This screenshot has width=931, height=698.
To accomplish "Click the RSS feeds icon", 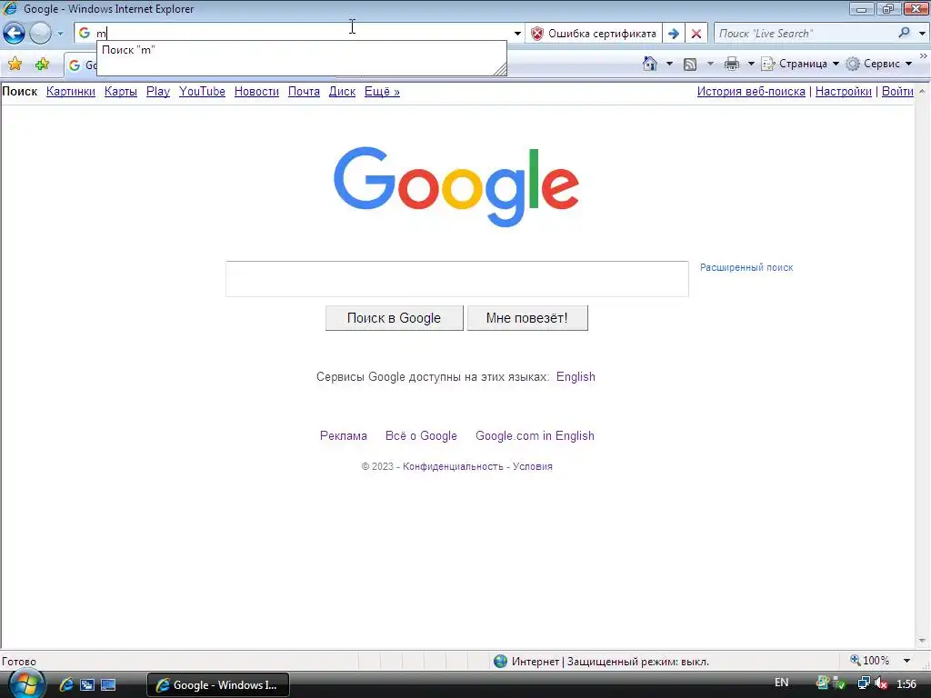I will [690, 65].
